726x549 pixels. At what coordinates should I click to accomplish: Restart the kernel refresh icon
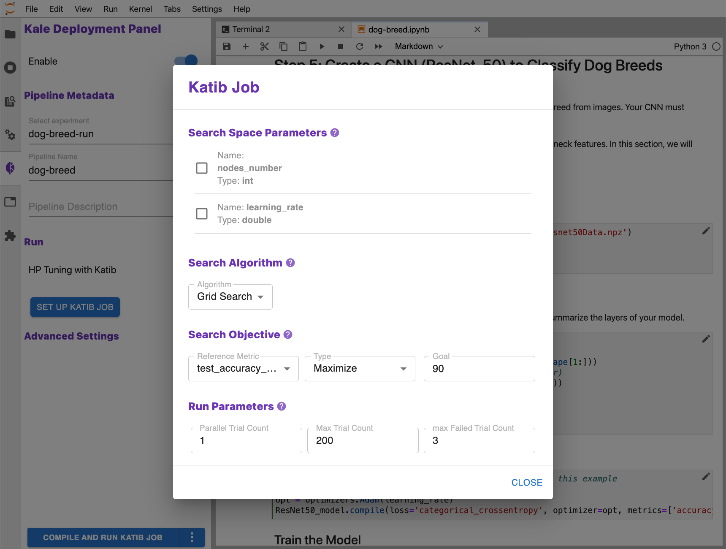point(360,46)
